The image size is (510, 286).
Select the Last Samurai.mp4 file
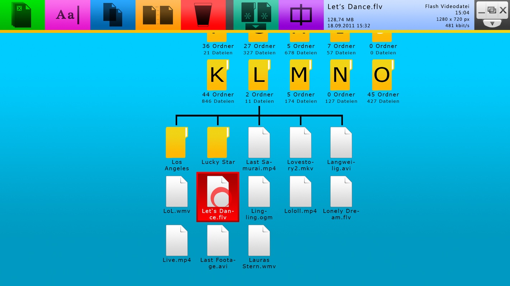tap(259, 143)
